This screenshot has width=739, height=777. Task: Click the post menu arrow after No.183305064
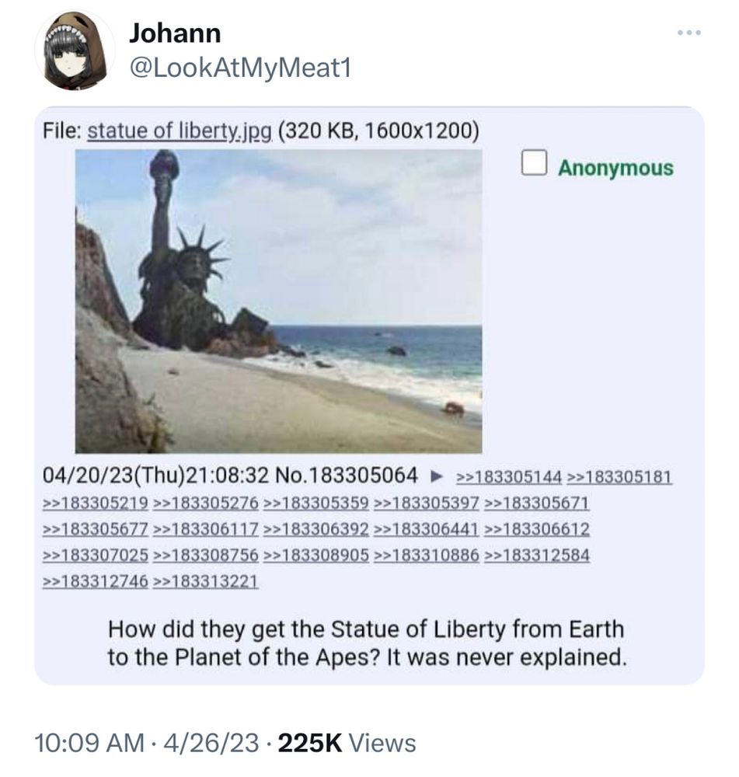point(436,477)
